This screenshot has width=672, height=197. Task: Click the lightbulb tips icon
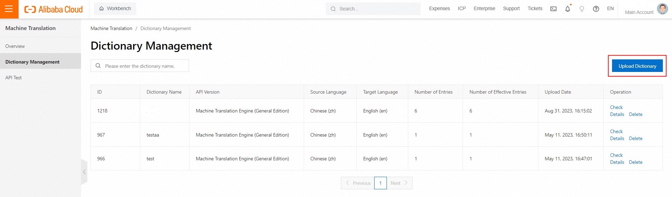pos(582,9)
